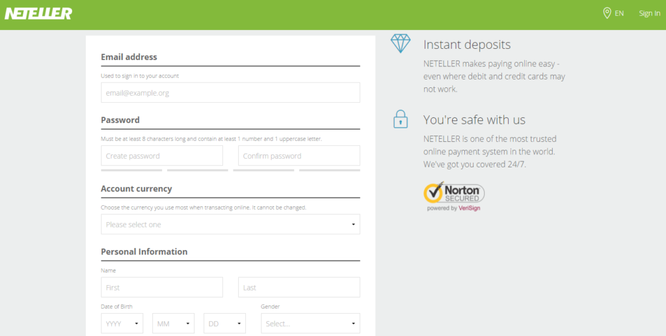Open the DD birth day dropdown
This screenshot has width=666, height=336.
click(224, 323)
